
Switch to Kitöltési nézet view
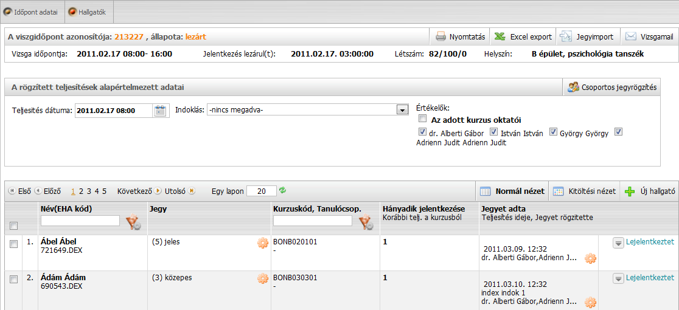(584, 191)
